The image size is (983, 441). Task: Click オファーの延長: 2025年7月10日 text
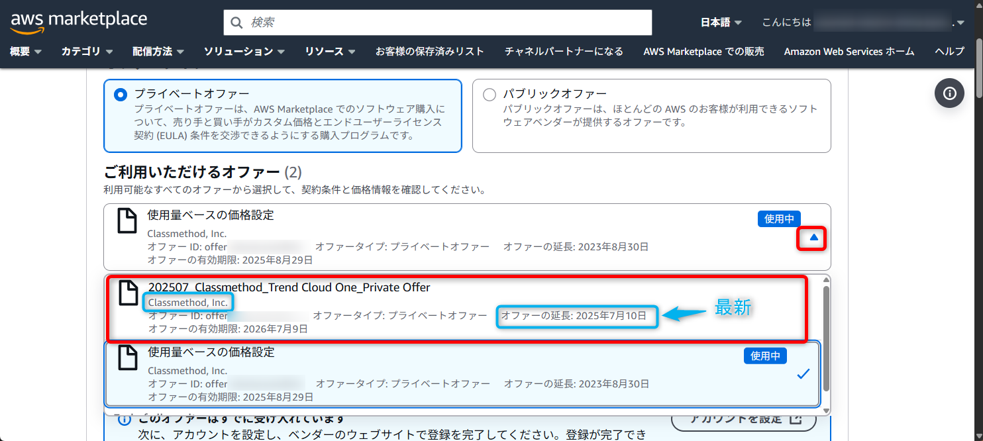(x=574, y=316)
